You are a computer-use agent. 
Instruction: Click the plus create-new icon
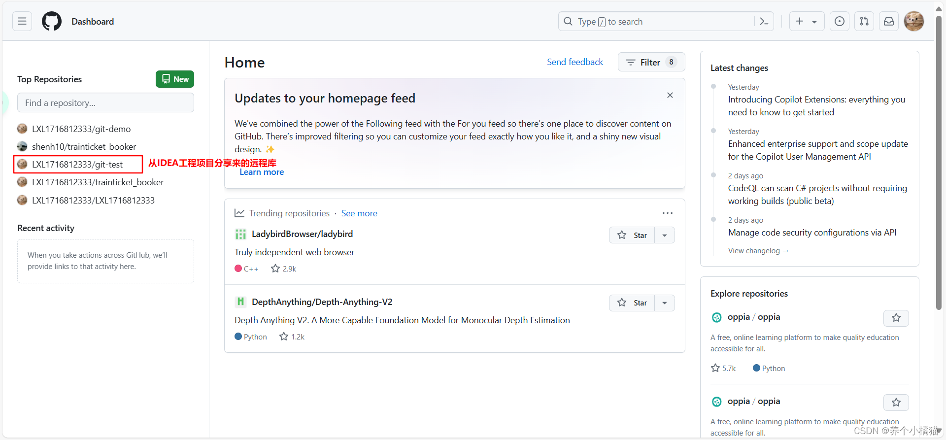pos(800,21)
